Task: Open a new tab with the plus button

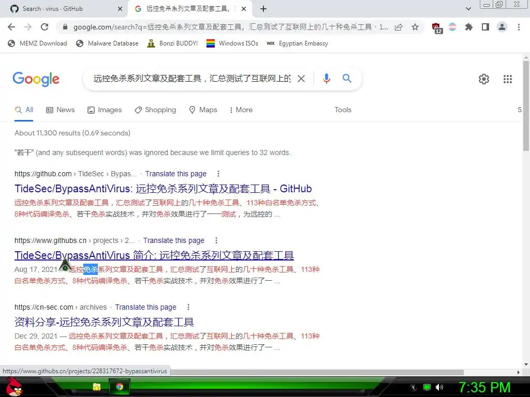Action: pos(263,9)
